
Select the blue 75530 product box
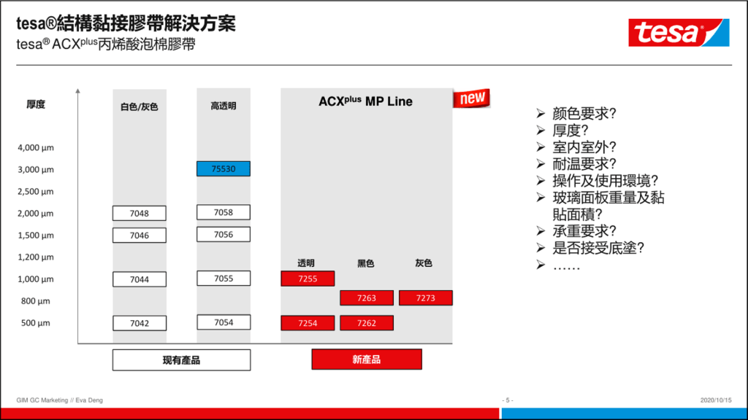pos(224,169)
